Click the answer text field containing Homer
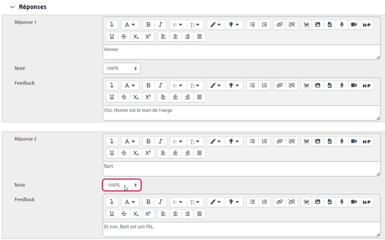Viewport: 385px width, 240px height. click(x=241, y=52)
